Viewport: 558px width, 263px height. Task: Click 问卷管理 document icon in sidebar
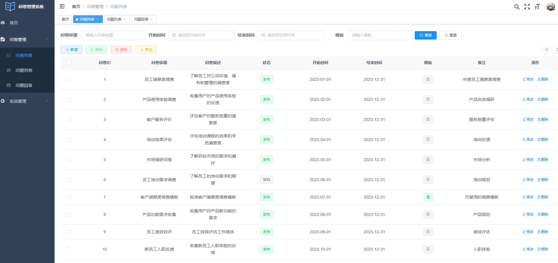pyautogui.click(x=3, y=40)
